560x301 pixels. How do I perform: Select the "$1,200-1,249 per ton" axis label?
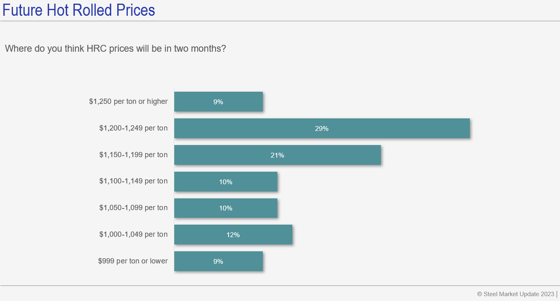coord(133,128)
